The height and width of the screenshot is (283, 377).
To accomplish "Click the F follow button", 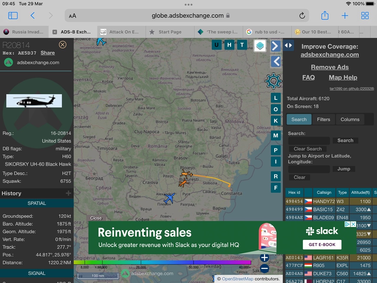I will point(276,187).
